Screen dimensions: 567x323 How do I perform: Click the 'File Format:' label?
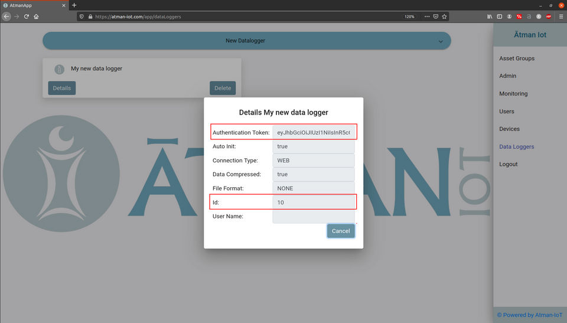coord(228,188)
